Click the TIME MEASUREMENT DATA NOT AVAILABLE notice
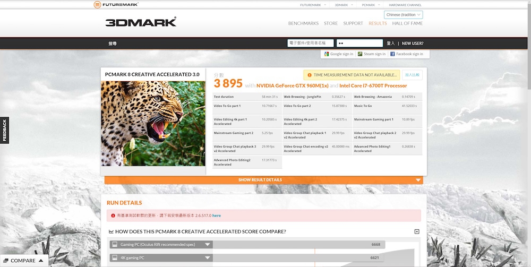 (352, 75)
